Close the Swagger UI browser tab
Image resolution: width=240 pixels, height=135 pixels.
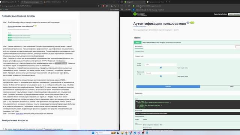144,2
